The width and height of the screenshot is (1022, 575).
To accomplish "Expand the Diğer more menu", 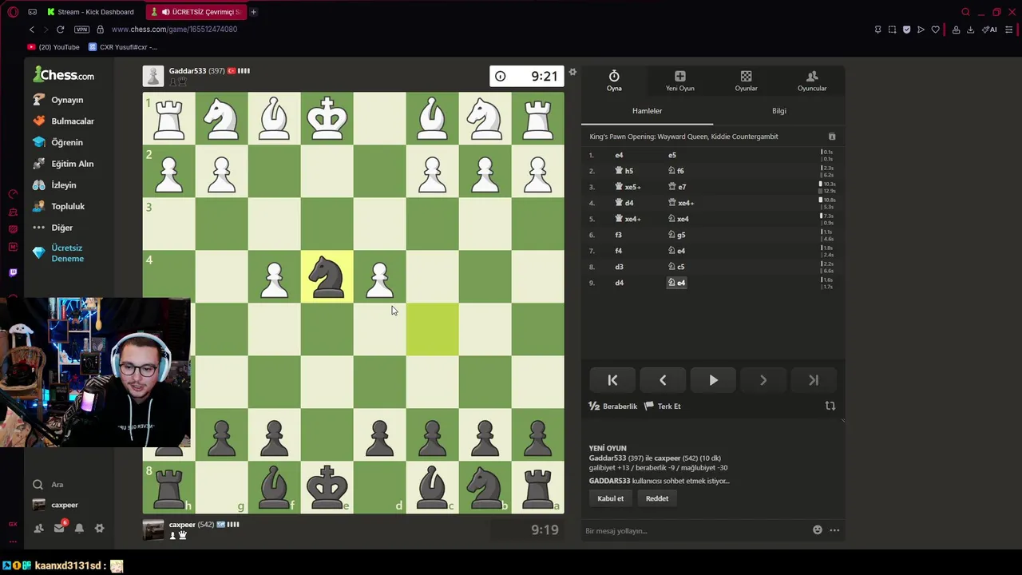I will coord(53,228).
